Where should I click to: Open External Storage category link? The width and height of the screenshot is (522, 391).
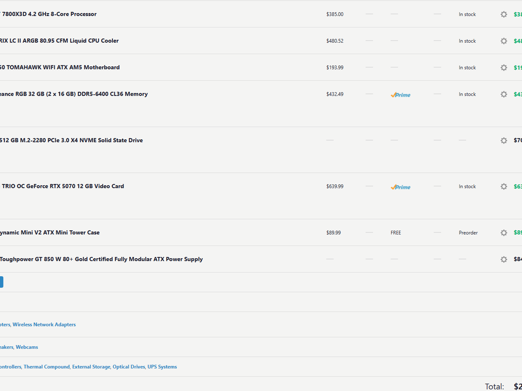tap(91, 367)
